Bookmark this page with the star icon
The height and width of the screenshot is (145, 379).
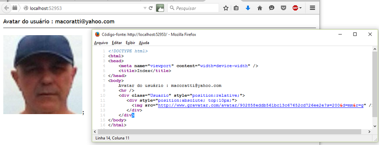pos(226,8)
